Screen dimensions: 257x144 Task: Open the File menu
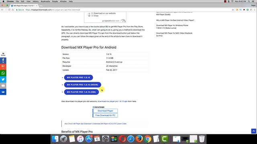click(x=17, y=1)
